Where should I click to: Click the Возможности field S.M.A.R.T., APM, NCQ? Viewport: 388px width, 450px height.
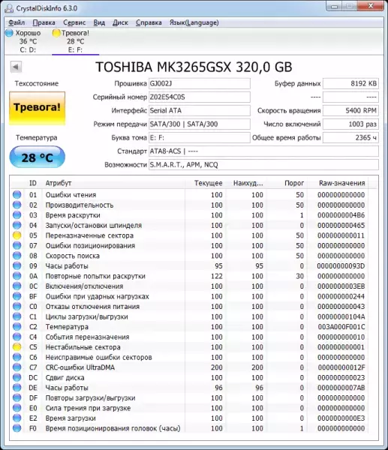click(x=263, y=164)
